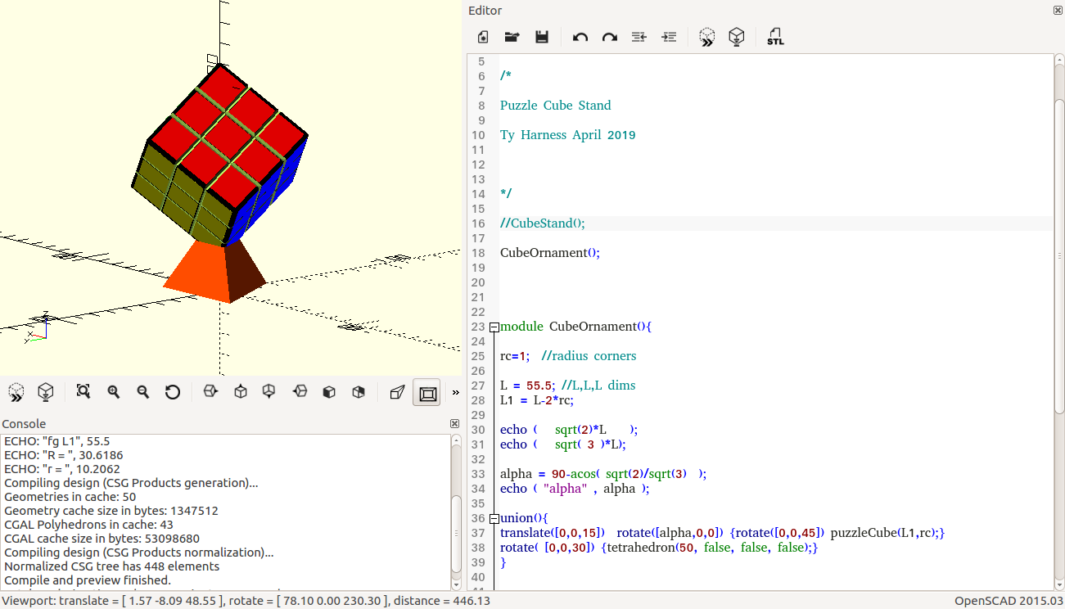Zoom out of the 3D view

click(x=142, y=392)
